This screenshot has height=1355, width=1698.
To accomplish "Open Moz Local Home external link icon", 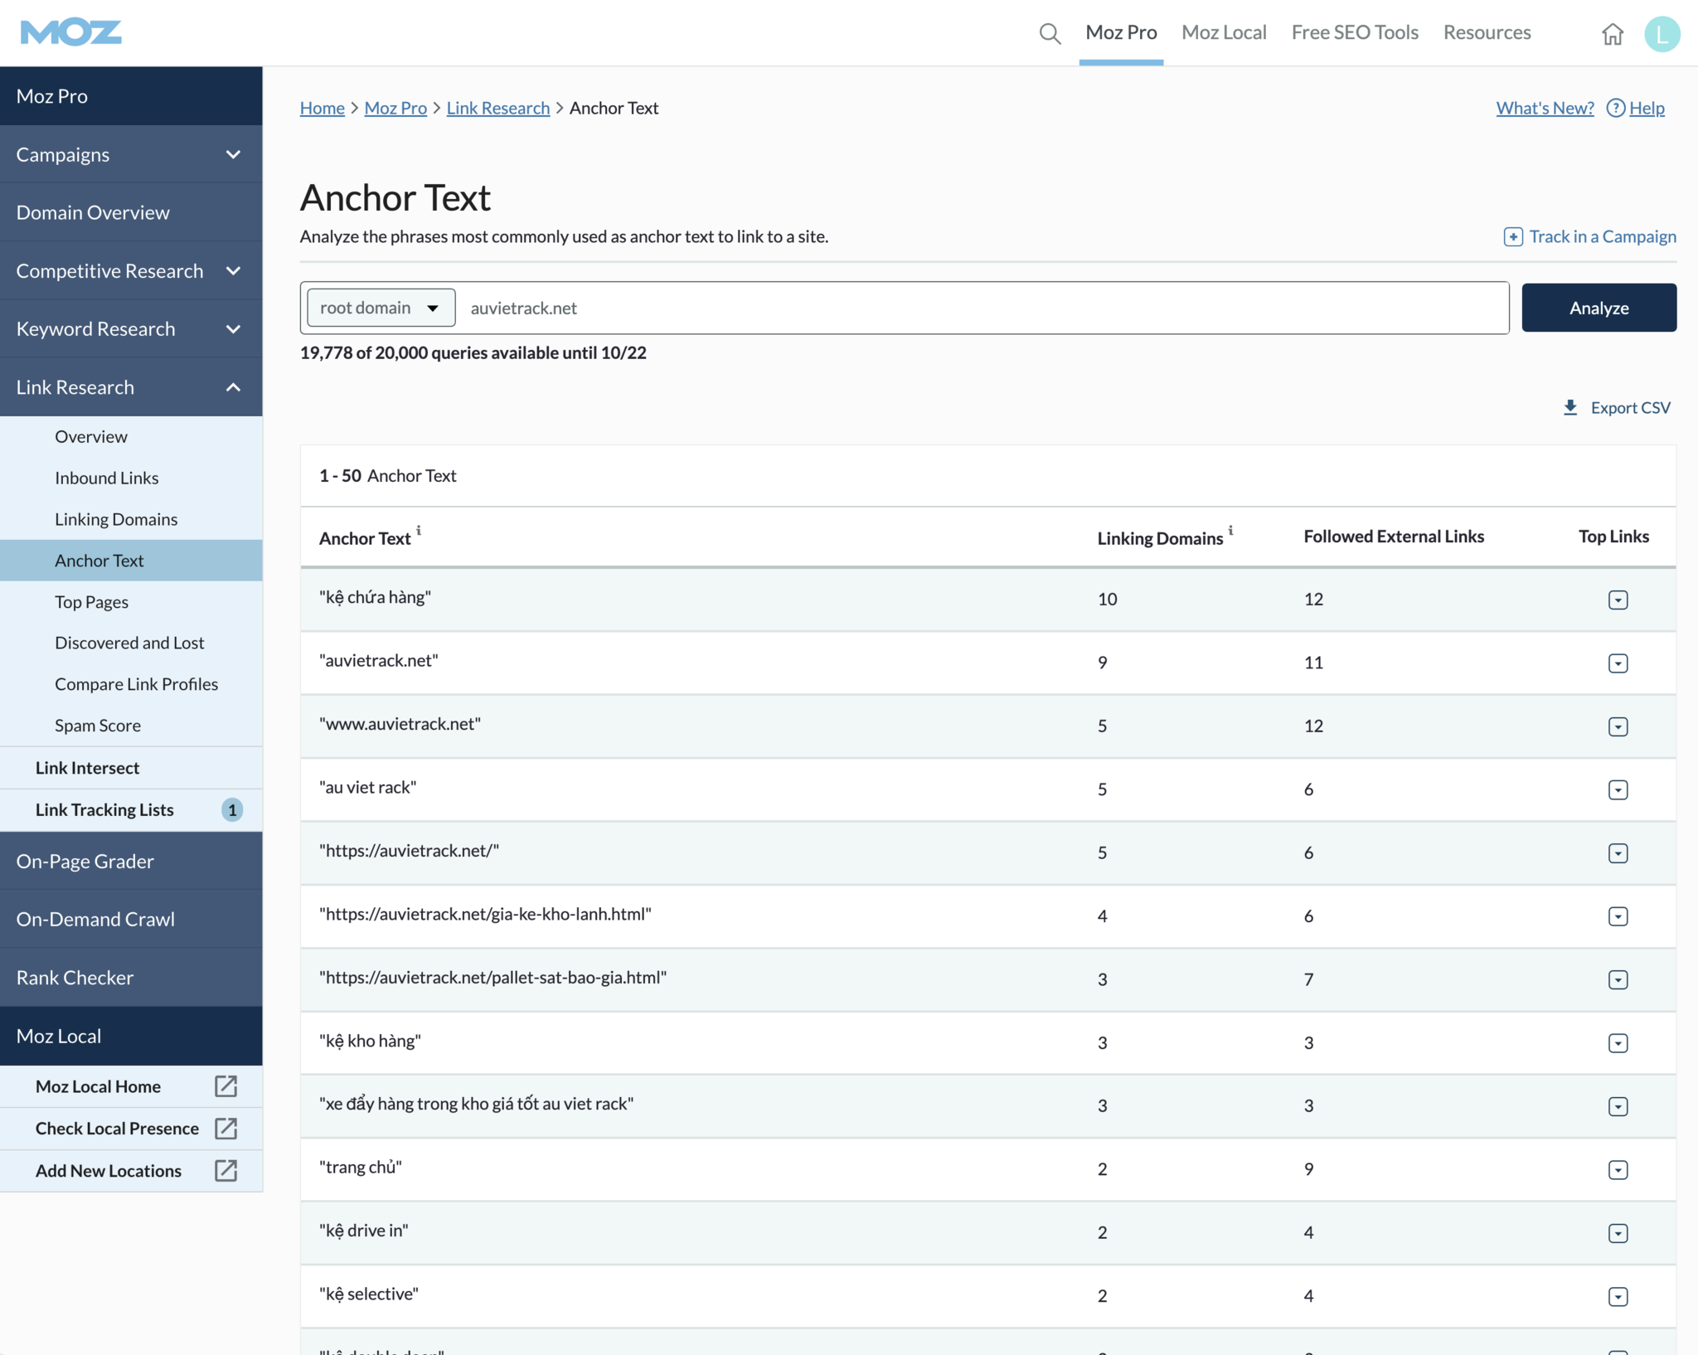I will point(226,1086).
